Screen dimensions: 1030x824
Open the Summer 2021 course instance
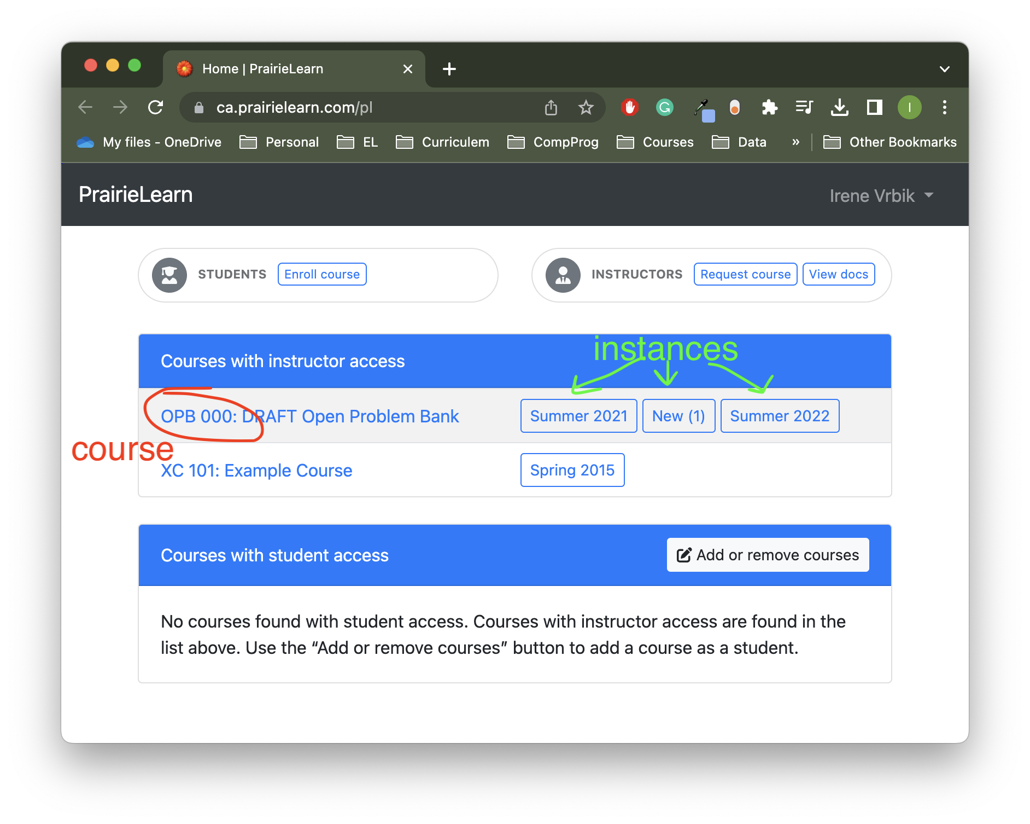tap(578, 416)
